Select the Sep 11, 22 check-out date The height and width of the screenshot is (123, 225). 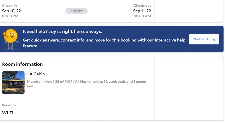pos(142,11)
